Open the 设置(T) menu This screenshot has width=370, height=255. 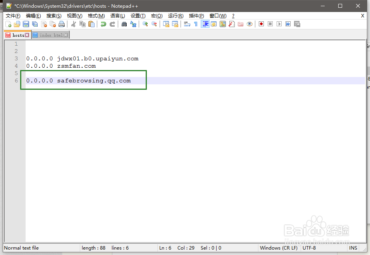click(138, 16)
